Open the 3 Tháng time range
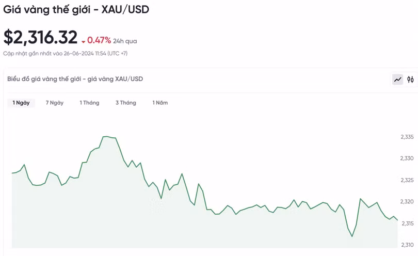Viewport: 418px width, 256px height. (125, 103)
